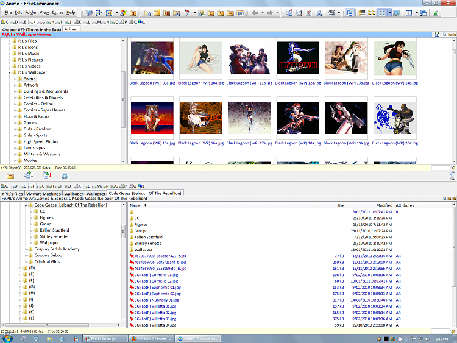
Task: Open the history dropdown next to Back arrow
Action: pyautogui.click(x=262, y=13)
